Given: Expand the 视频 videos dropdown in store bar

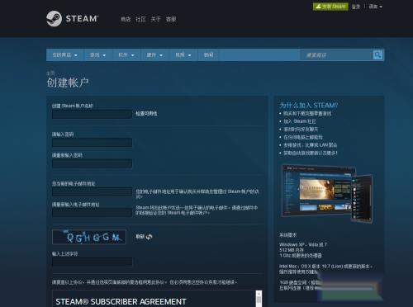Looking at the screenshot, I should (x=183, y=55).
